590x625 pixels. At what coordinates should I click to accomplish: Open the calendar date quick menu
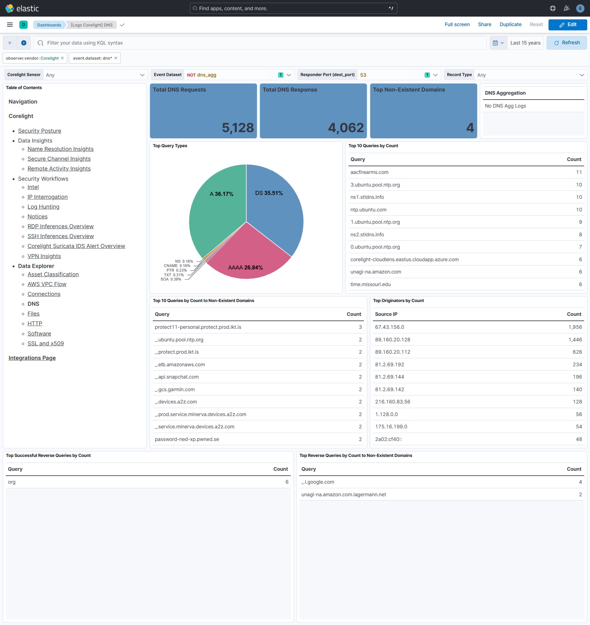498,43
